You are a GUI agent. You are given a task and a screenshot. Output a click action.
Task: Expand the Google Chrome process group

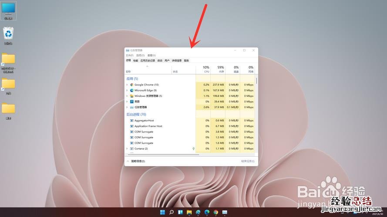(x=127, y=85)
